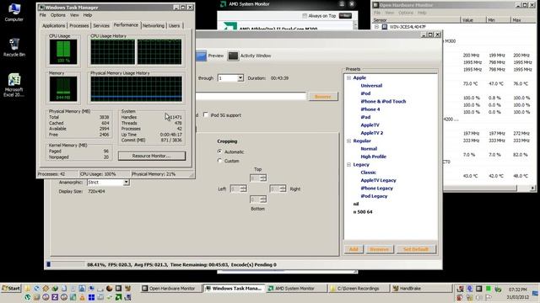Click the Right cropping stepper
This screenshot has width=540, height=303.
(x=278, y=189)
